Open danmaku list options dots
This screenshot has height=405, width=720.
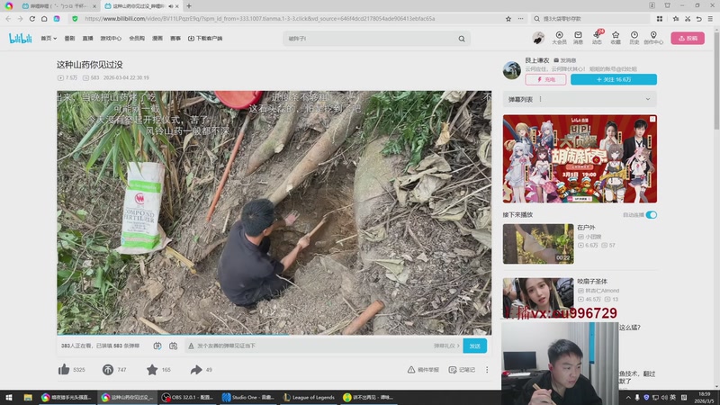pos(541,99)
